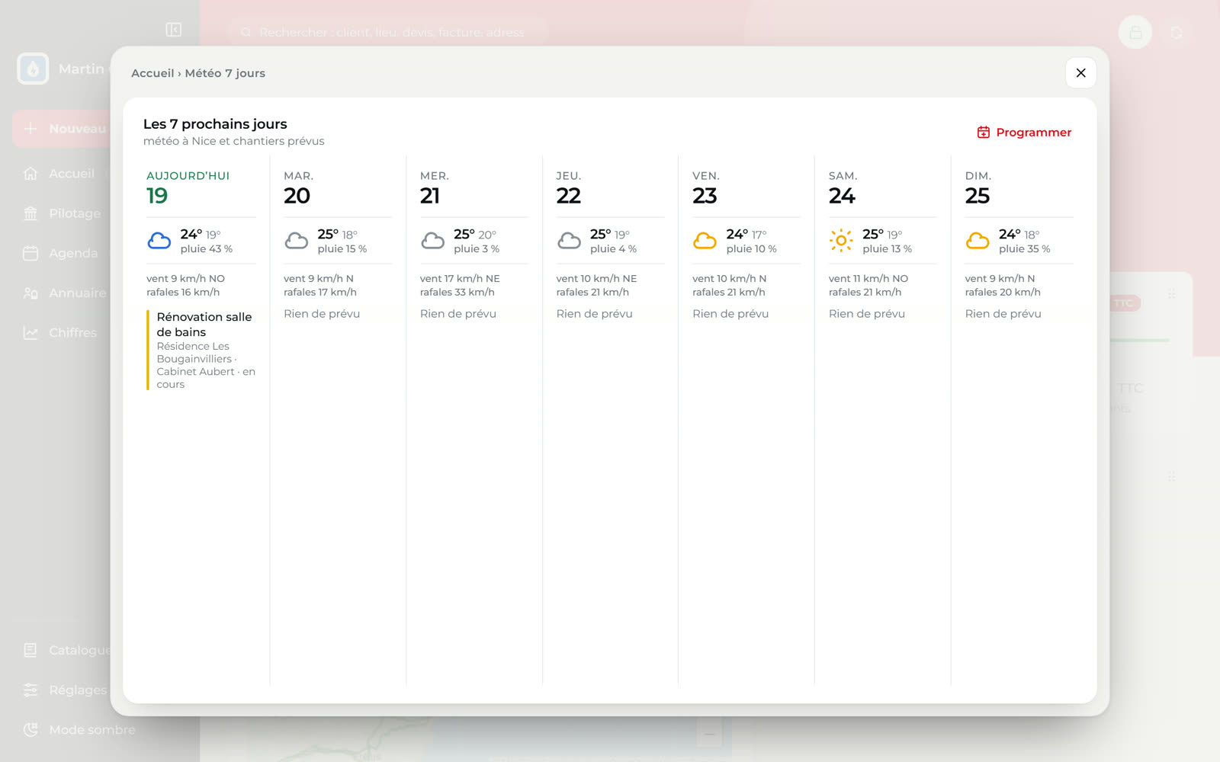The height and width of the screenshot is (762, 1220).
Task: Click the Programmer button
Action: point(1024,133)
